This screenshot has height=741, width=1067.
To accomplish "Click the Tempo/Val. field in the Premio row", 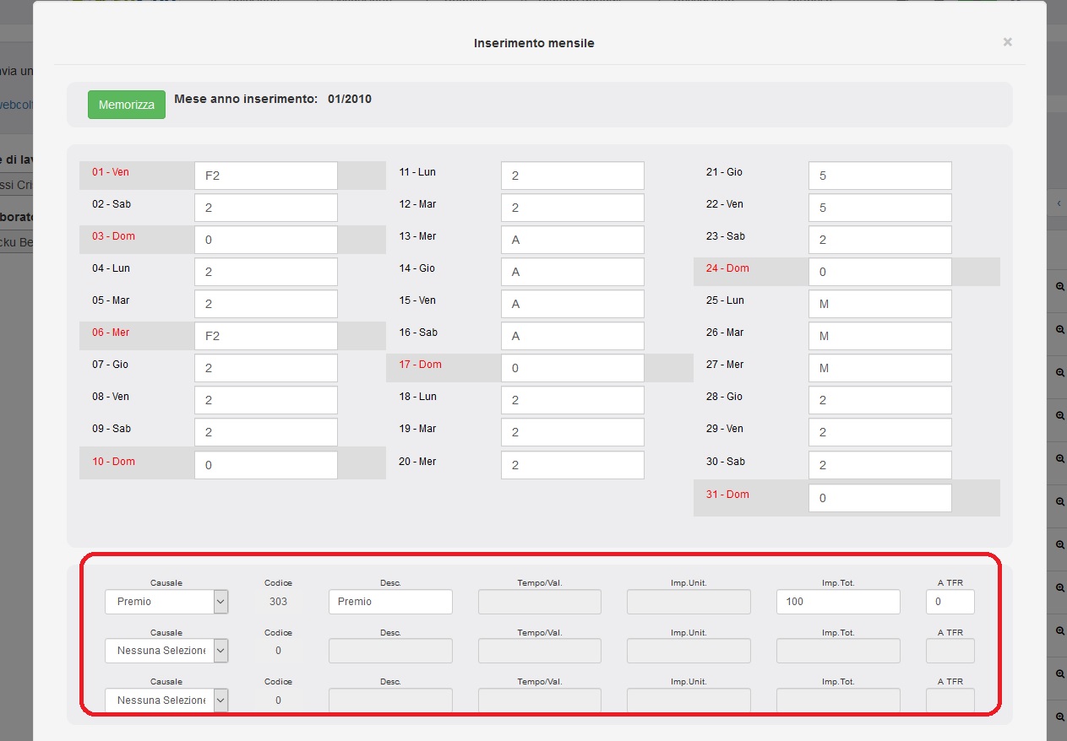I will pyautogui.click(x=540, y=602).
